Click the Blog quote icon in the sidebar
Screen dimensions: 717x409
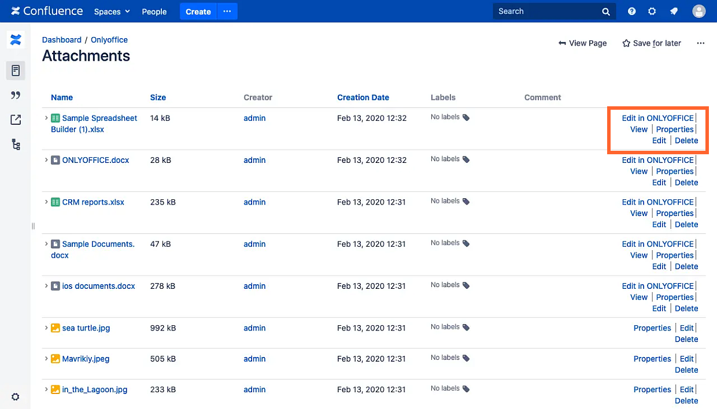(x=16, y=95)
